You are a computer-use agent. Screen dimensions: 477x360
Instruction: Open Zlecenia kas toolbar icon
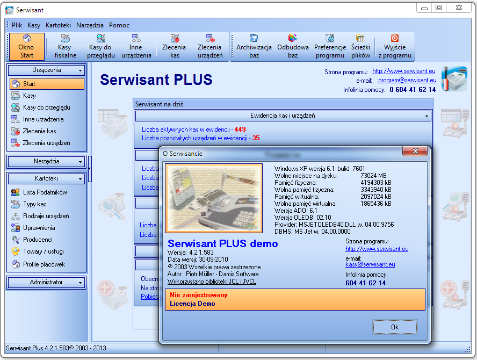tap(175, 47)
